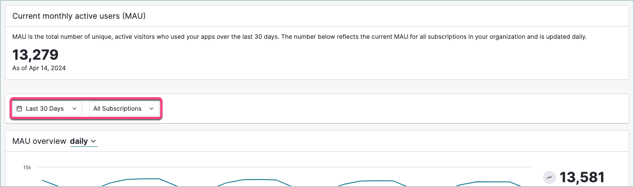
Task: Click the 15k horizontal gridline on chart
Action: click(x=285, y=167)
